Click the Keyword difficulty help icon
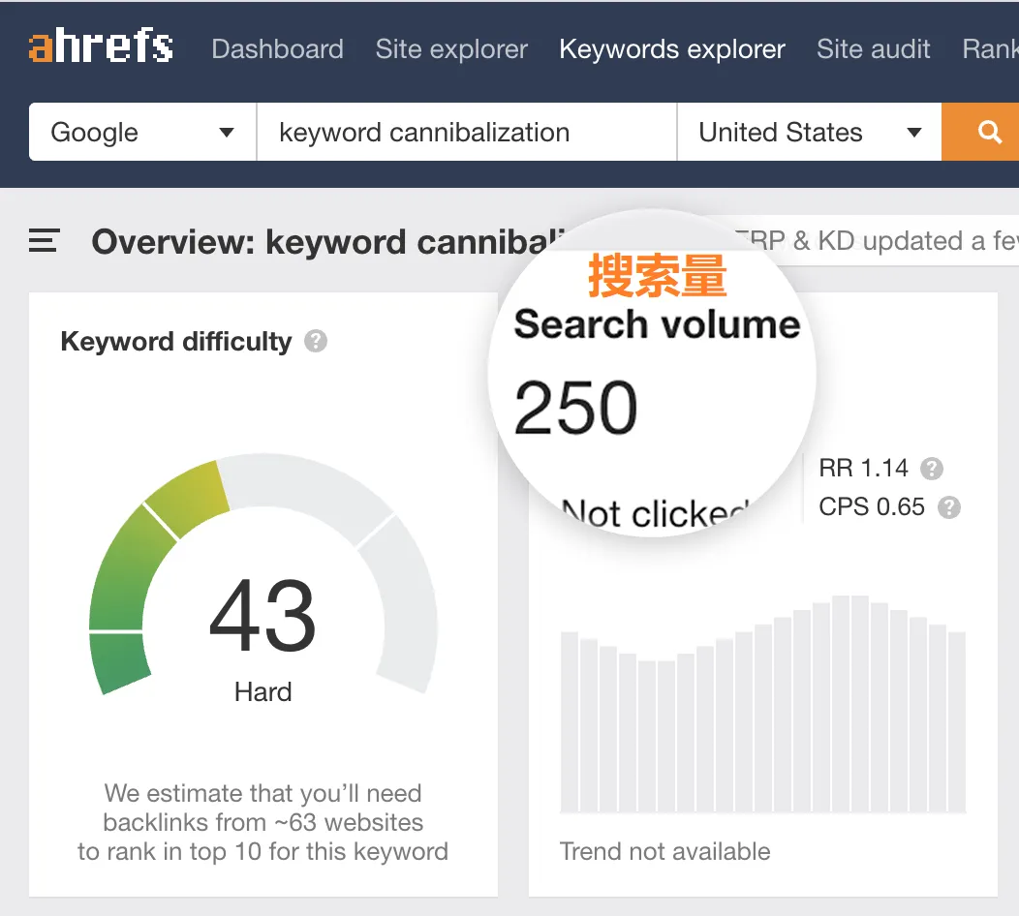This screenshot has height=916, width=1019. (x=315, y=341)
